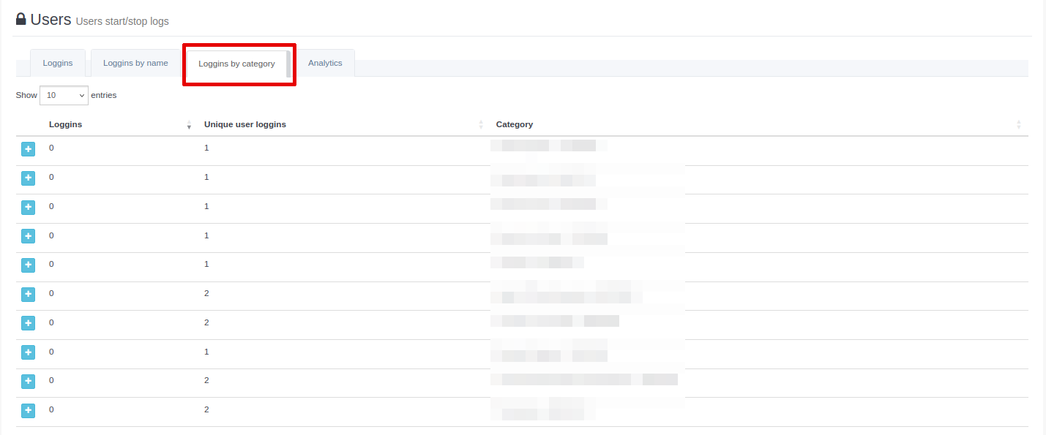The width and height of the screenshot is (1046, 435).
Task: Click the last row plus icon
Action: click(28, 410)
